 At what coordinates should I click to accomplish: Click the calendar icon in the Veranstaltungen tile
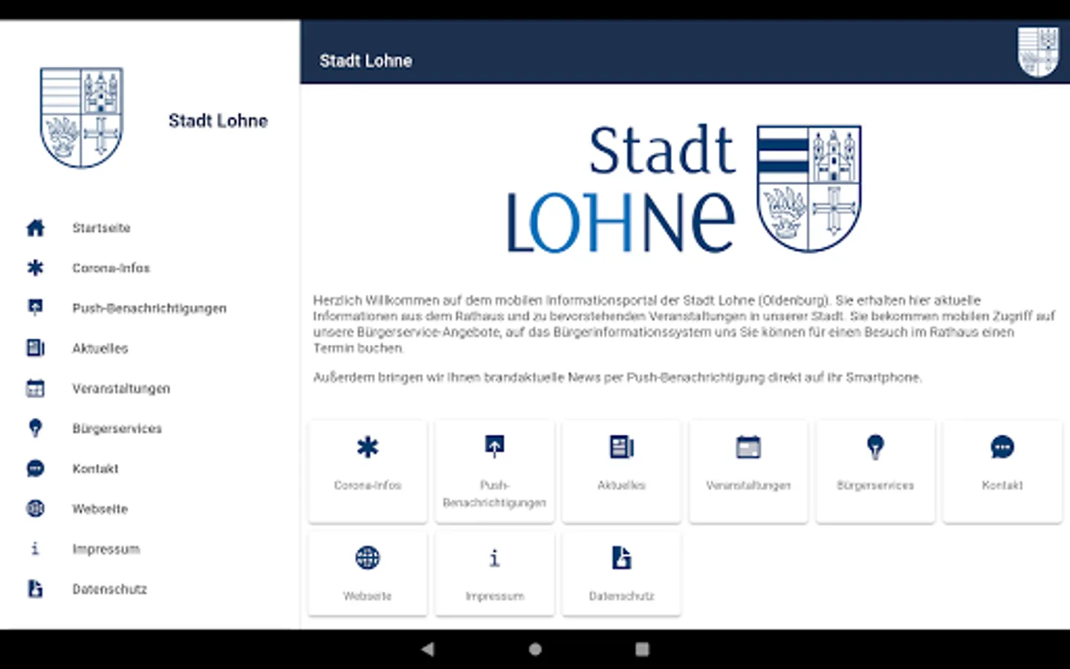(748, 447)
